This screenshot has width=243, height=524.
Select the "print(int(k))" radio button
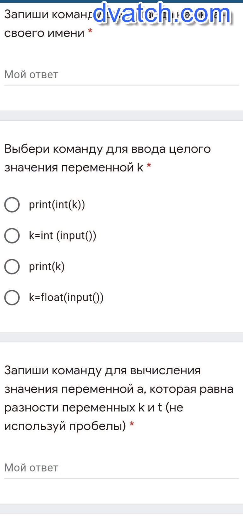pos(12,205)
